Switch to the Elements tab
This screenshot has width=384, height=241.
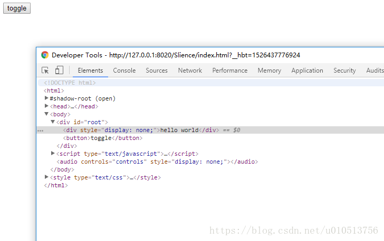tap(90, 71)
